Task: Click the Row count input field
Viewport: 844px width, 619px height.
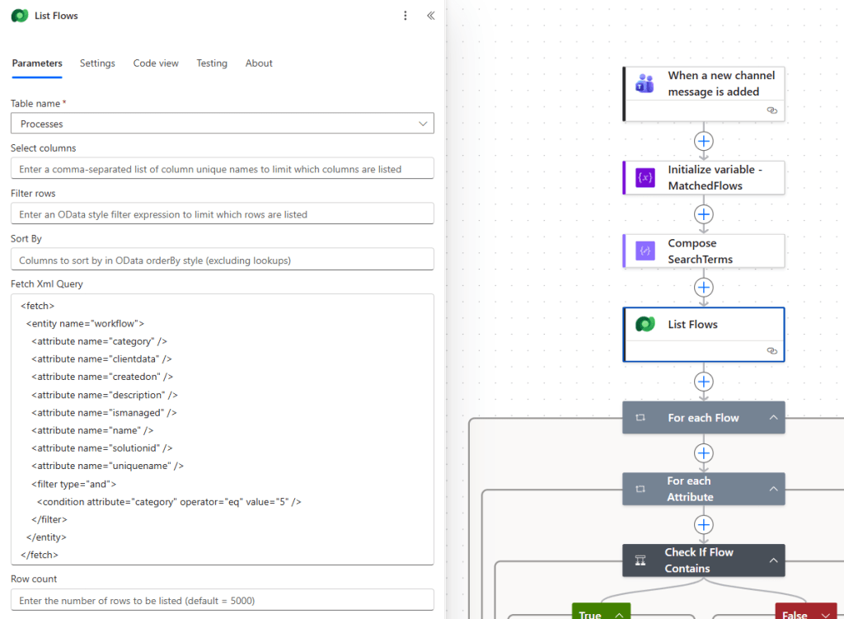Action: click(222, 601)
